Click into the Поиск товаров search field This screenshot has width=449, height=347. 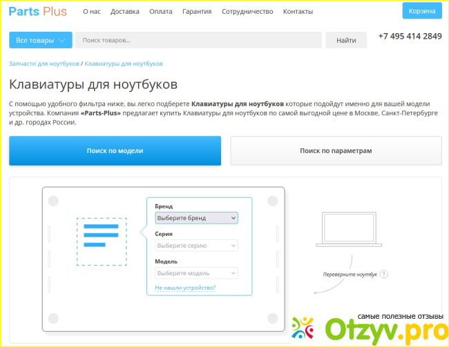coord(198,41)
